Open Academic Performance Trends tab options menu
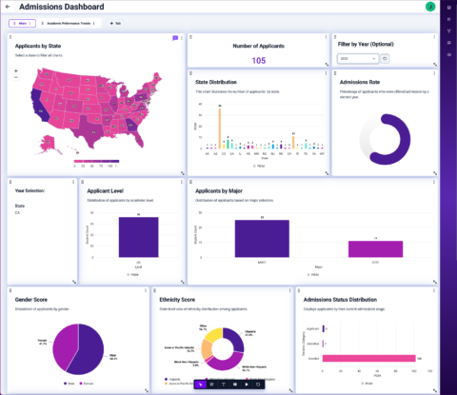Screen dimensions: 457x395 (94, 23)
